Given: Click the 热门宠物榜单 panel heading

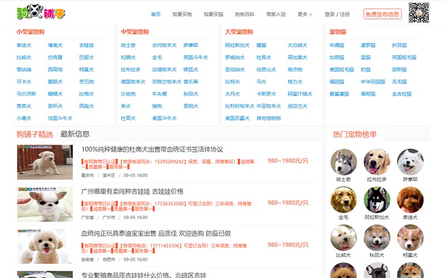Looking at the screenshot, I should click(355, 134).
